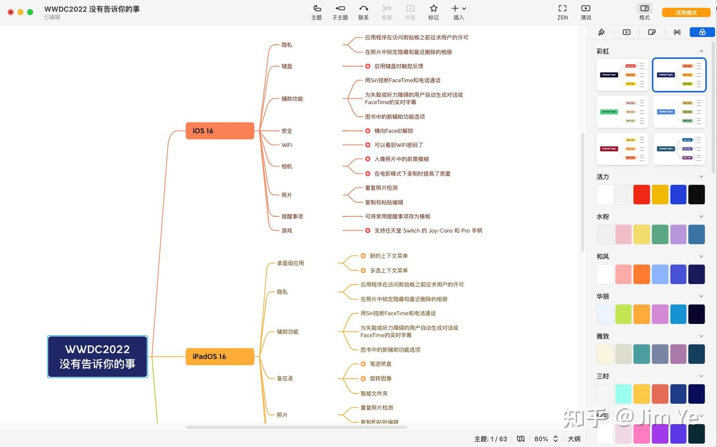The height and width of the screenshot is (447, 717).
Task: Select the active color theme tab
Action: pos(702,32)
